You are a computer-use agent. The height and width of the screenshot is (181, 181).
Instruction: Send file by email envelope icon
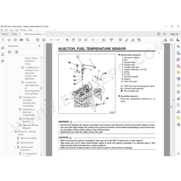172,40
